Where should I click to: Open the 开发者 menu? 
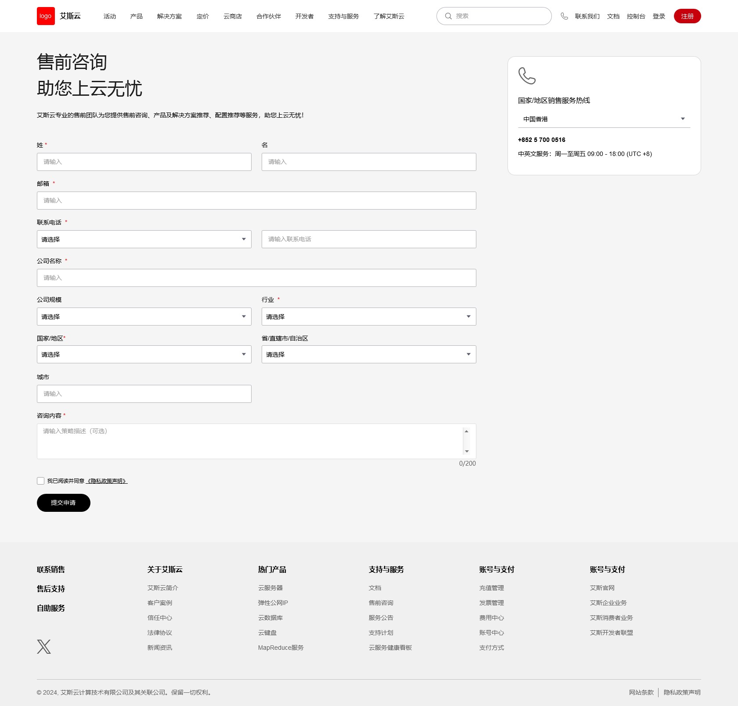click(x=305, y=16)
